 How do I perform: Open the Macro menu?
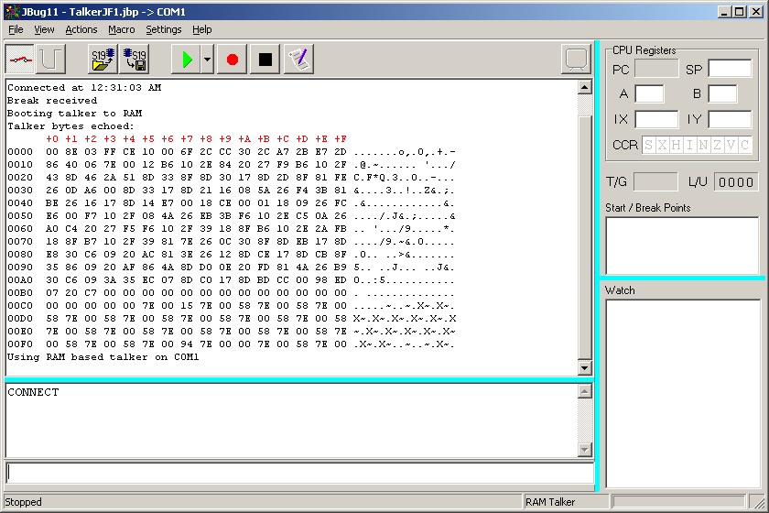point(122,29)
